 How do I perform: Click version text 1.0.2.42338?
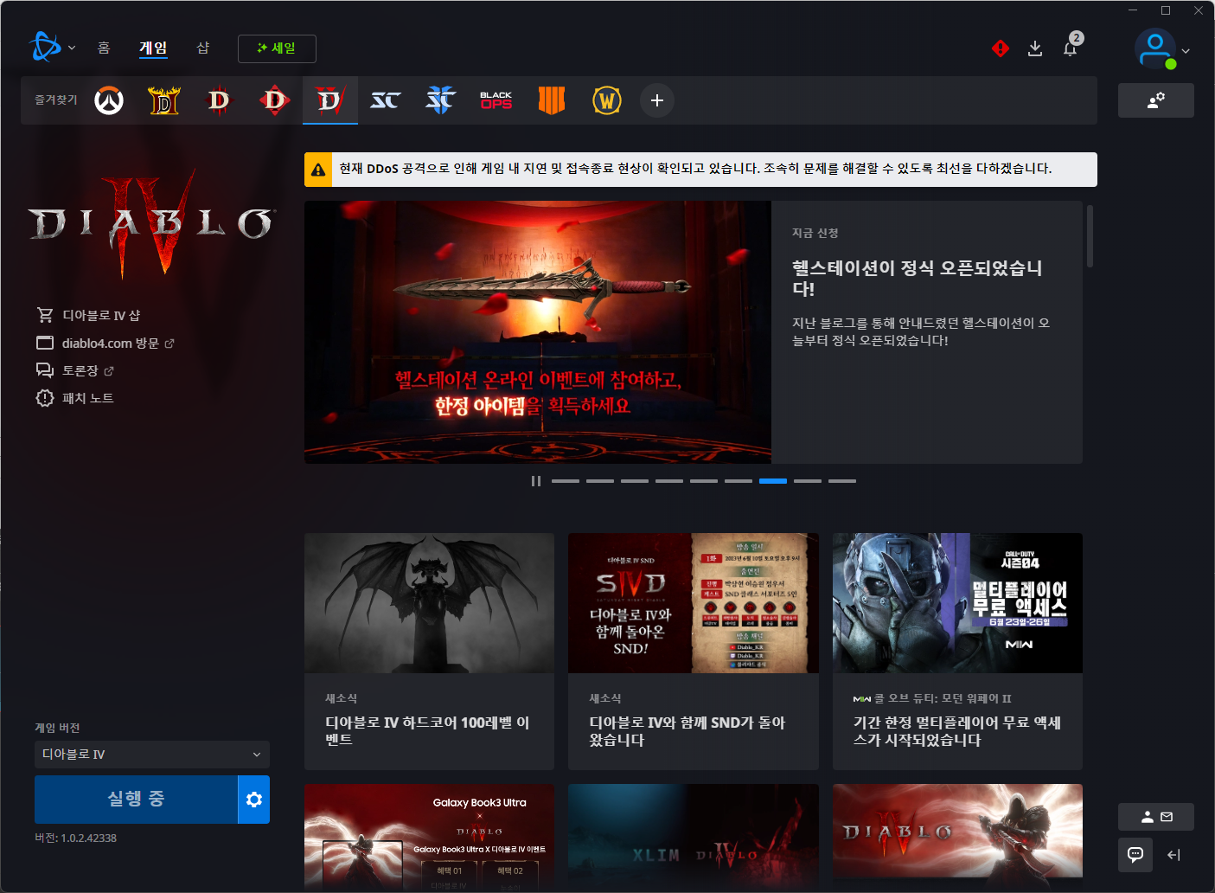[75, 838]
